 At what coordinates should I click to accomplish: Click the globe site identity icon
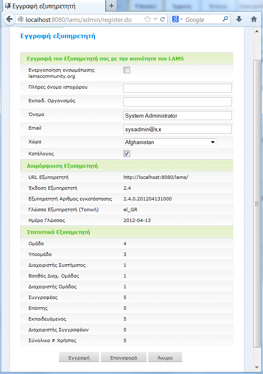coord(21,19)
